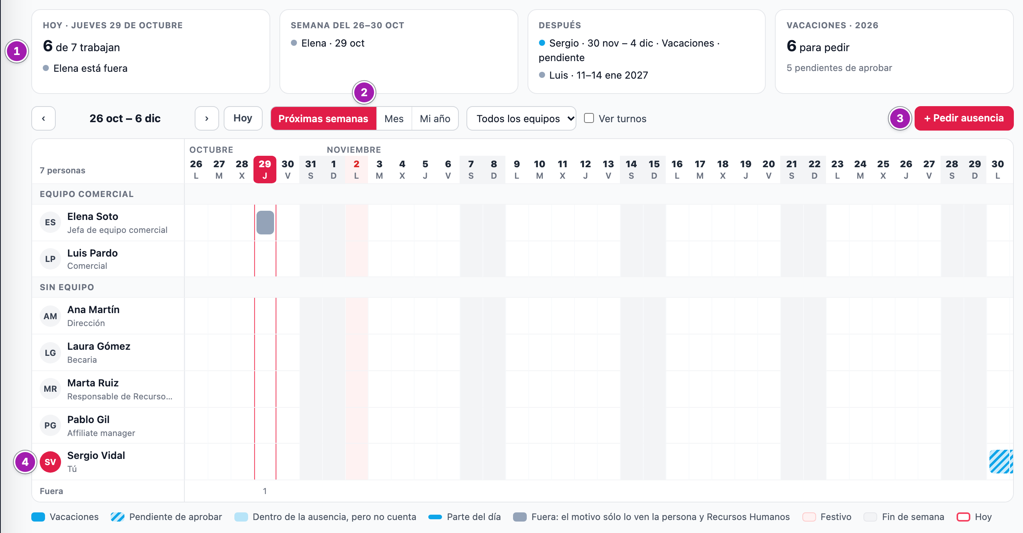Click the name Luis Pardo
The height and width of the screenshot is (533, 1023).
(92, 253)
